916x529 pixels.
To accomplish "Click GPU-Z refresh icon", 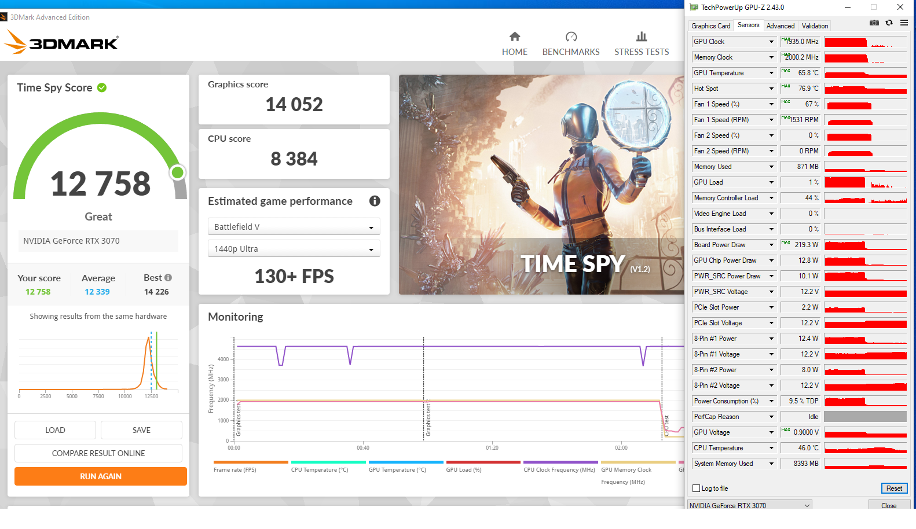I will click(889, 23).
